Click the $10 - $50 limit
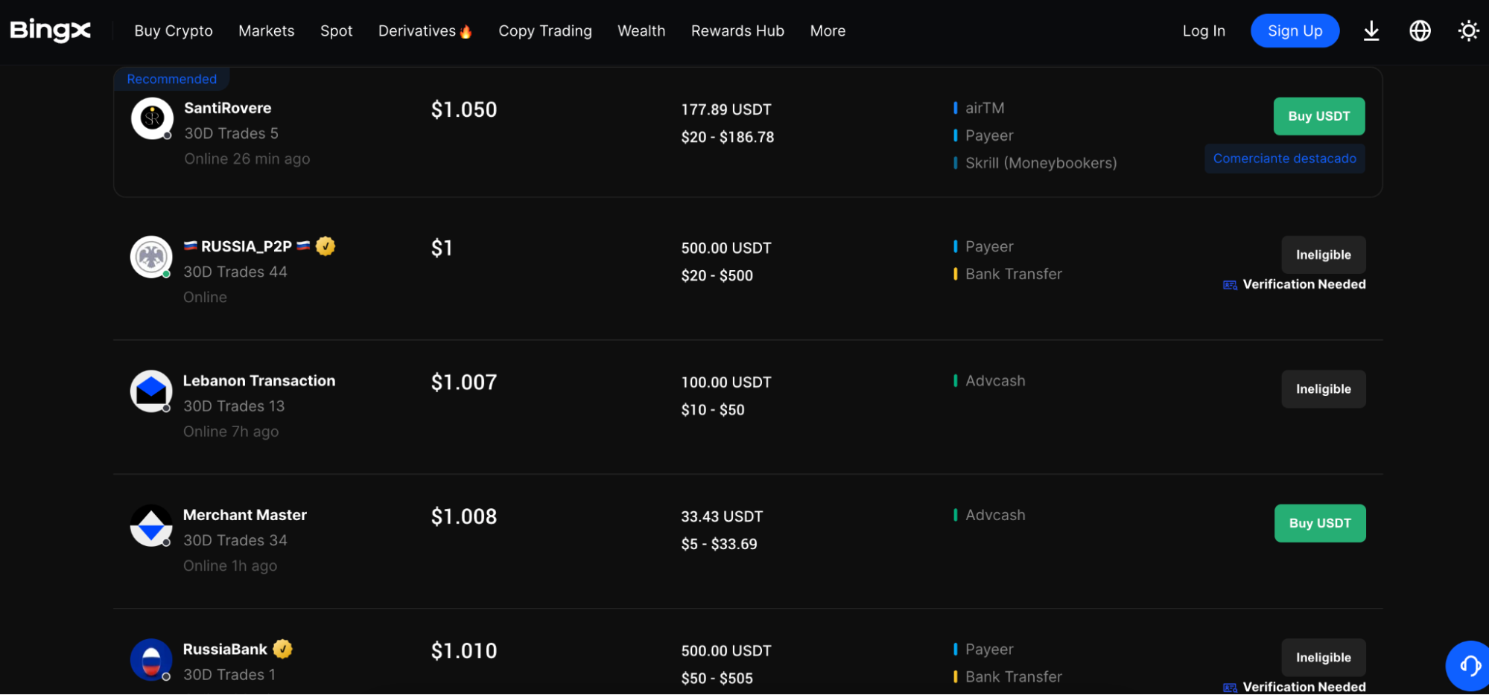The height and width of the screenshot is (695, 1489). pos(713,410)
